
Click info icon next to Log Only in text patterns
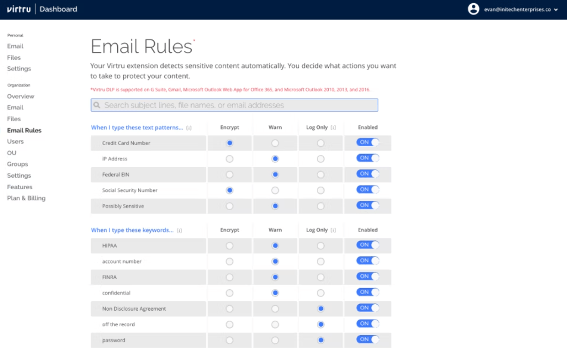[x=333, y=128]
